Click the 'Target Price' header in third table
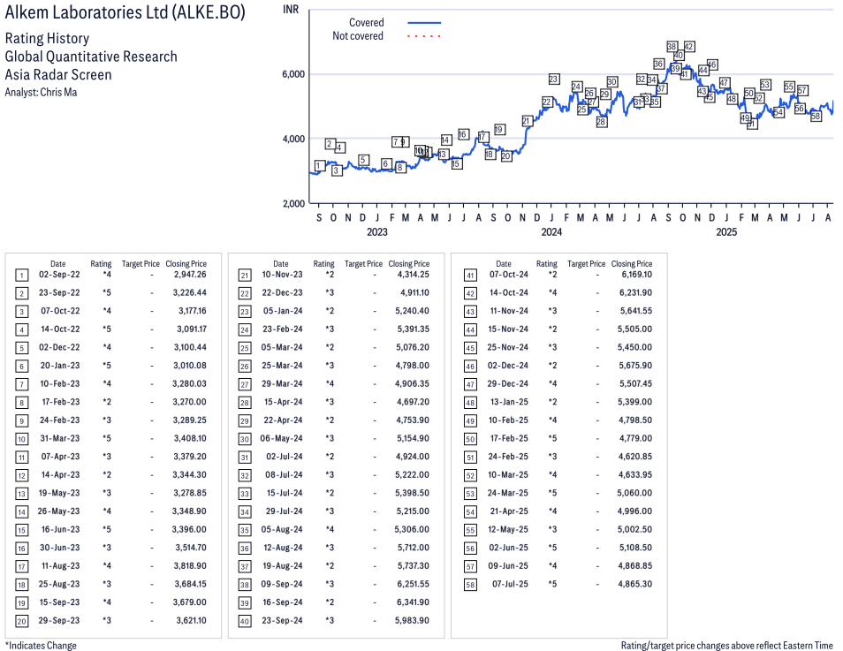 (586, 264)
